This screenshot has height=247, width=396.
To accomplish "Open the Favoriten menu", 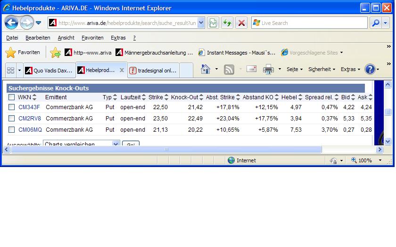I will coord(92,38).
